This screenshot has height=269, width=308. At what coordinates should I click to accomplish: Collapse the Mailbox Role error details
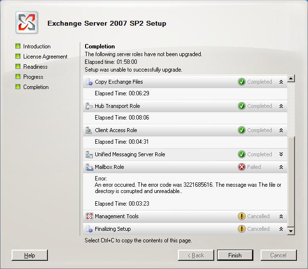click(x=281, y=167)
